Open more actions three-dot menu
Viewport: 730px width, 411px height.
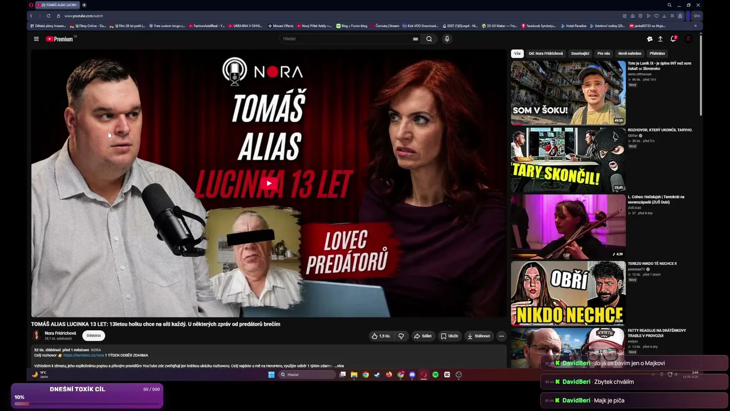tap(501, 336)
